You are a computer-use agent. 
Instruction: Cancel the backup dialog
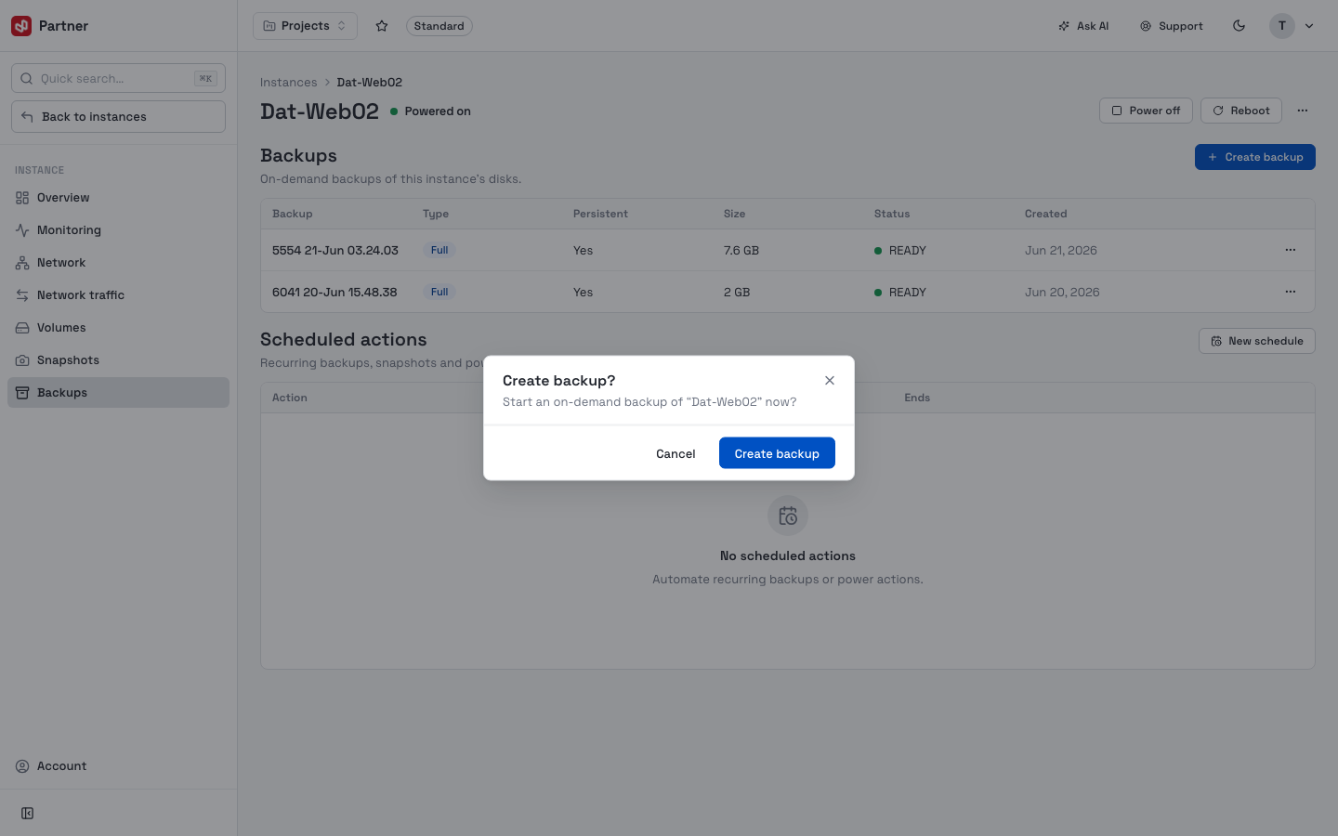tap(676, 453)
